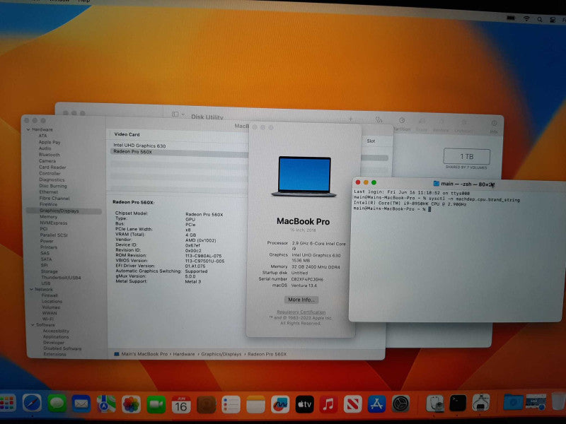
Task: Click First Aid stethoscope in Disk Utility
Action: point(379,119)
